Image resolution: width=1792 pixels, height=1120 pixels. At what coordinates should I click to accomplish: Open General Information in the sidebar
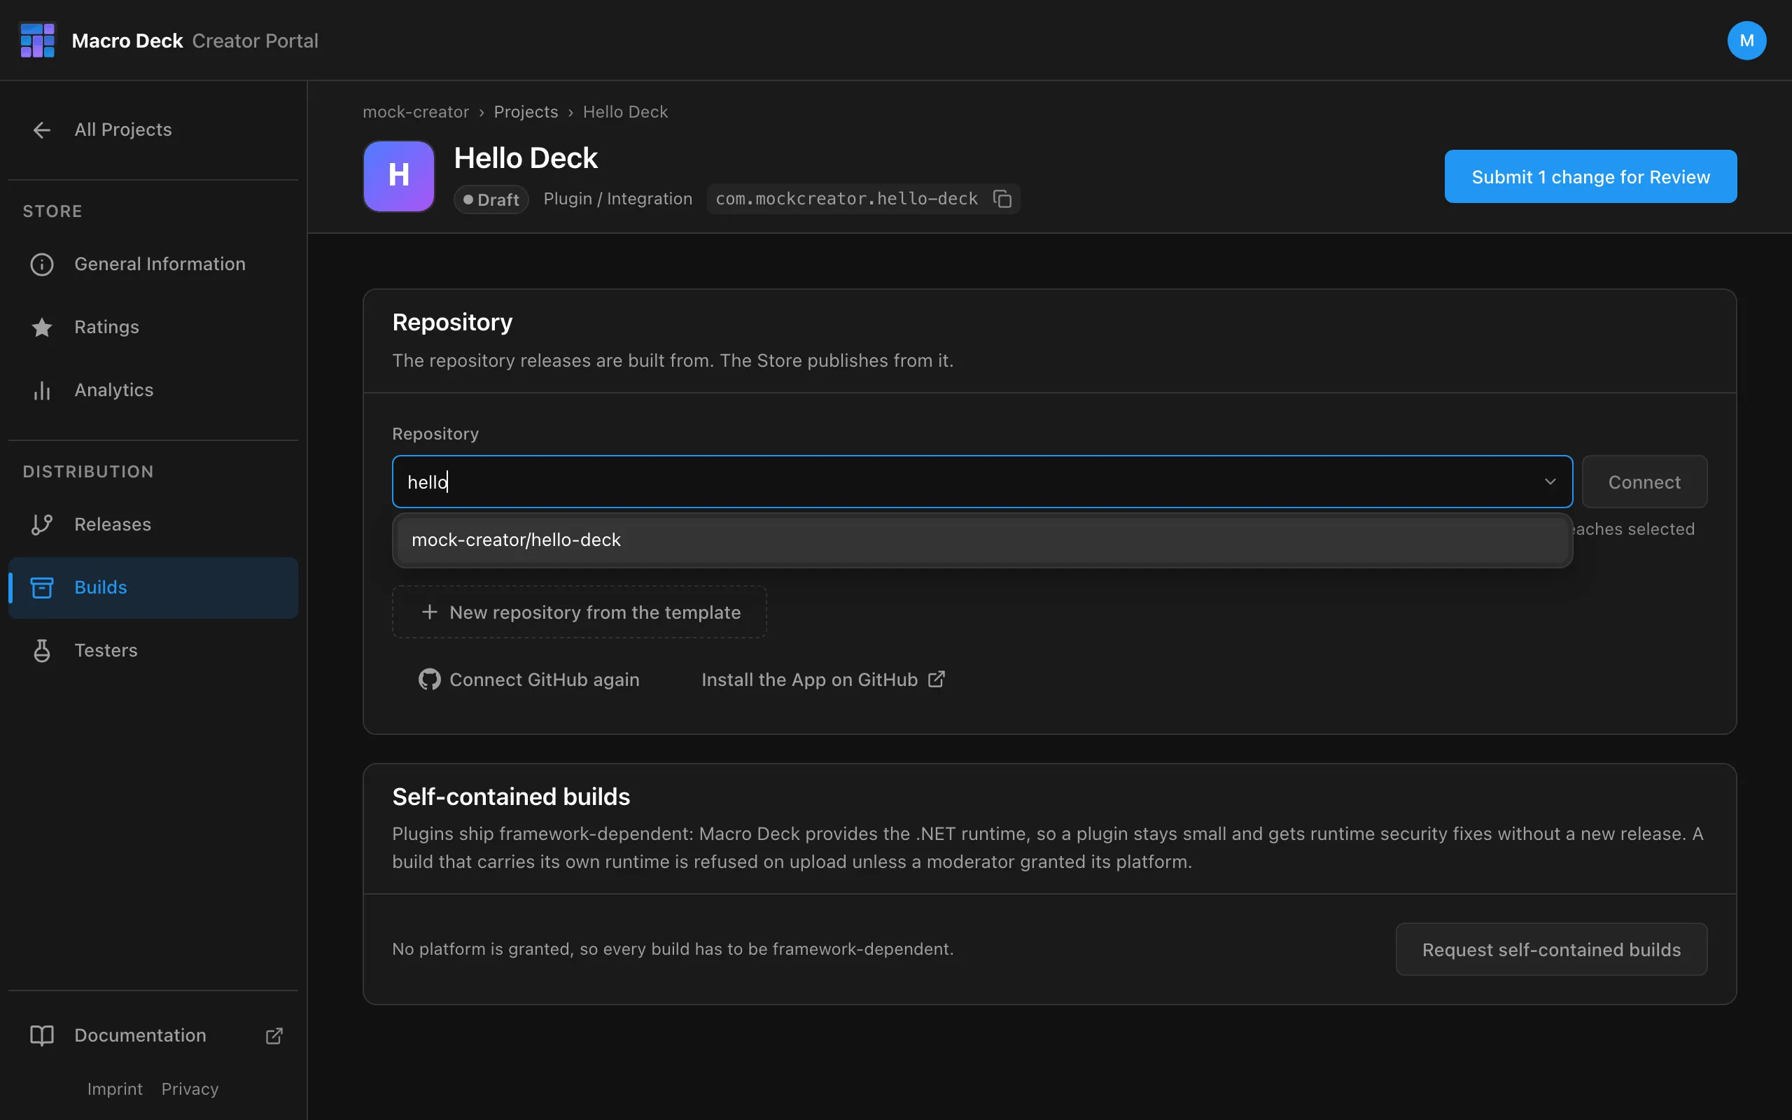pyautogui.click(x=153, y=265)
